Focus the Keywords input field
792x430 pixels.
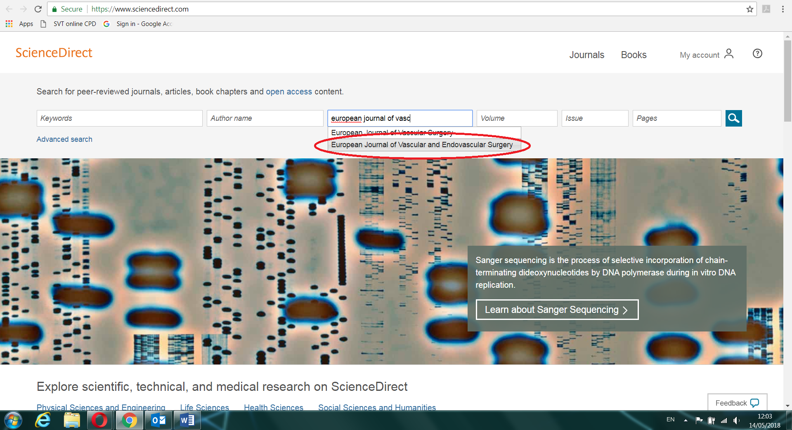pos(119,118)
